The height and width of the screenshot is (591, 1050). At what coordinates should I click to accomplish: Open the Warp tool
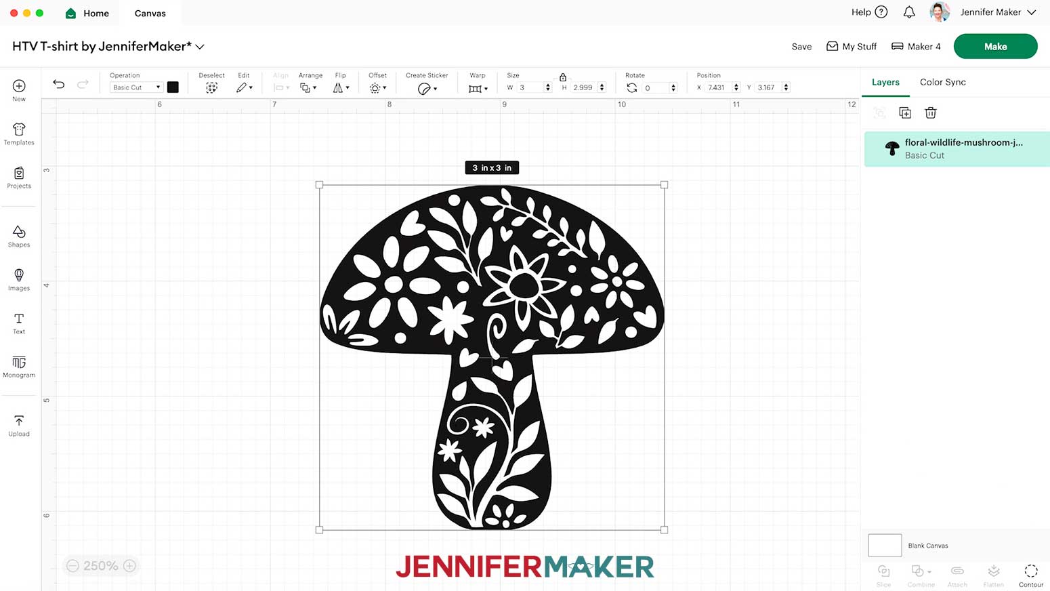coord(478,89)
